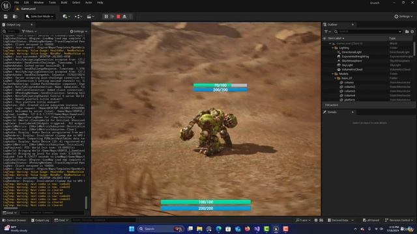Select the Details panel tab
The height and width of the screenshot is (234, 417).
click(332, 112)
